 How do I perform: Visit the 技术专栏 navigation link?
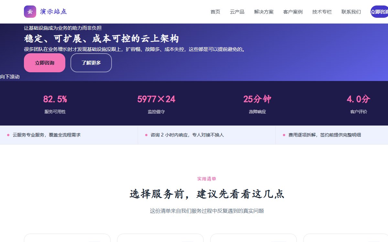(x=322, y=12)
